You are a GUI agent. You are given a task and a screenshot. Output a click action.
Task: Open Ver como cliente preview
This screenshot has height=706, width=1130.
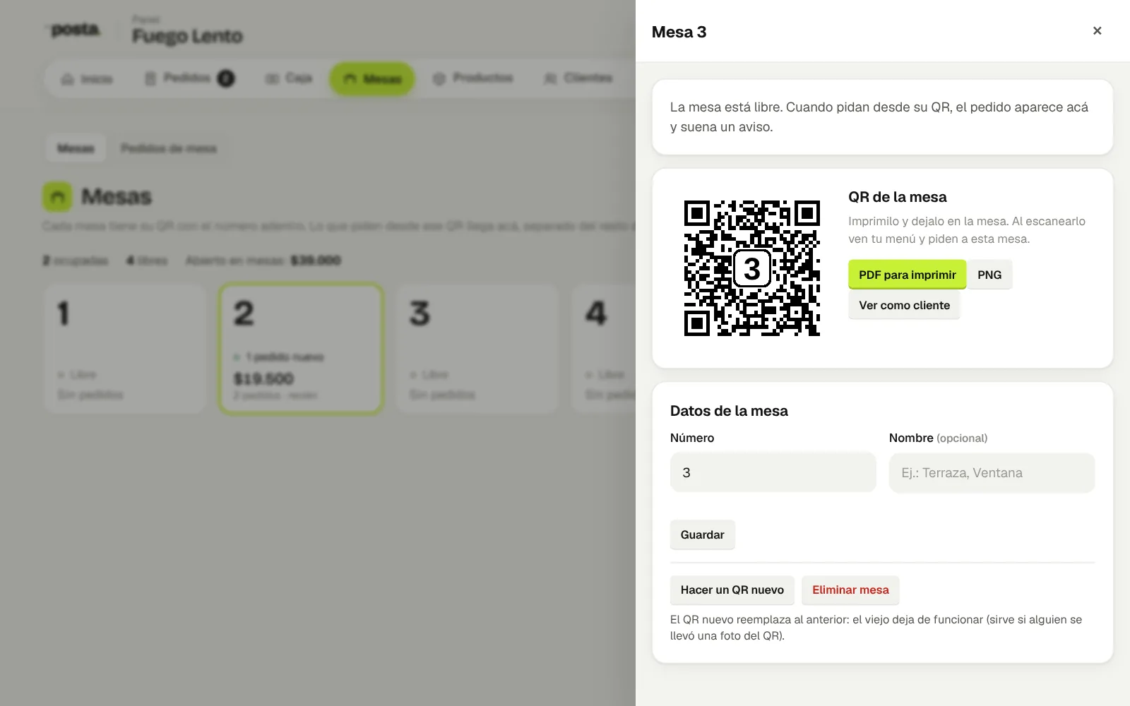(x=904, y=305)
